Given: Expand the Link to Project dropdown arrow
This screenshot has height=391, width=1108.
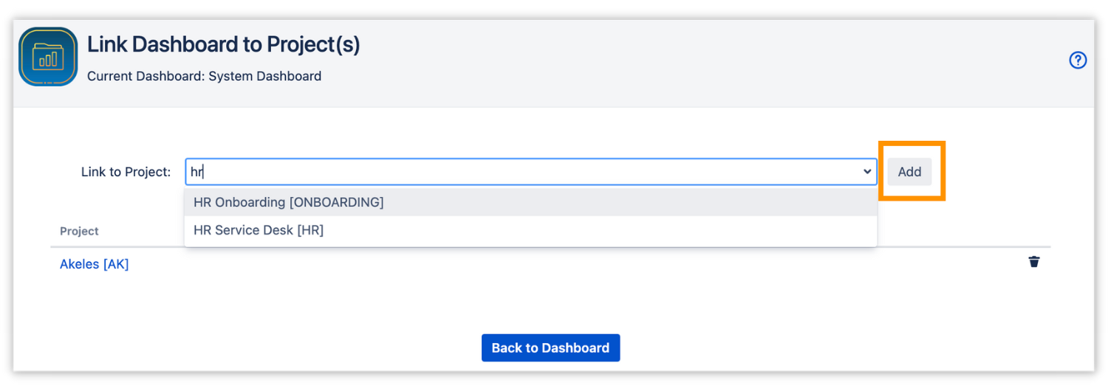Looking at the screenshot, I should [867, 172].
